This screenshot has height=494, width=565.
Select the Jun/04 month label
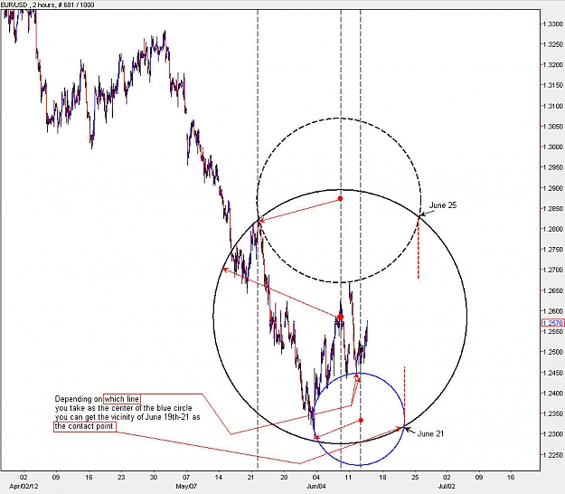[x=316, y=487]
